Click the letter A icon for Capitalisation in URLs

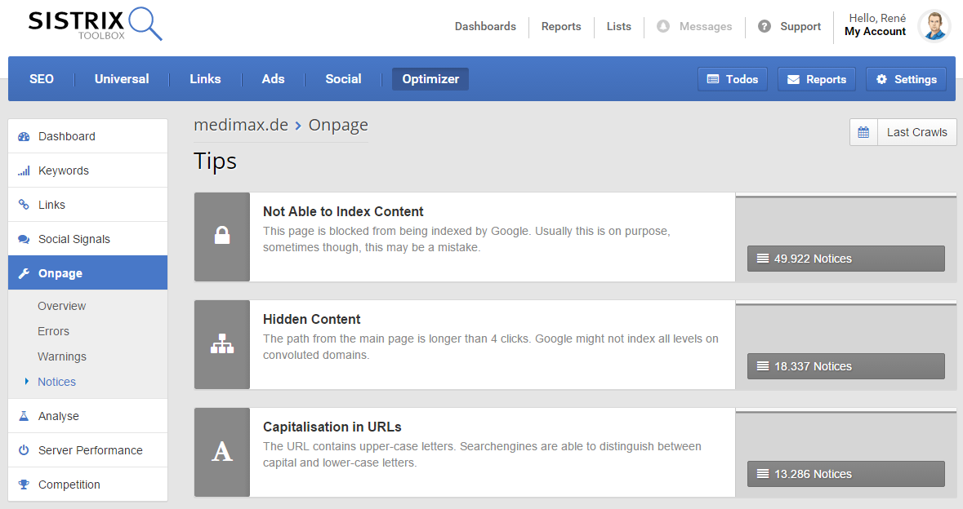pyautogui.click(x=221, y=452)
